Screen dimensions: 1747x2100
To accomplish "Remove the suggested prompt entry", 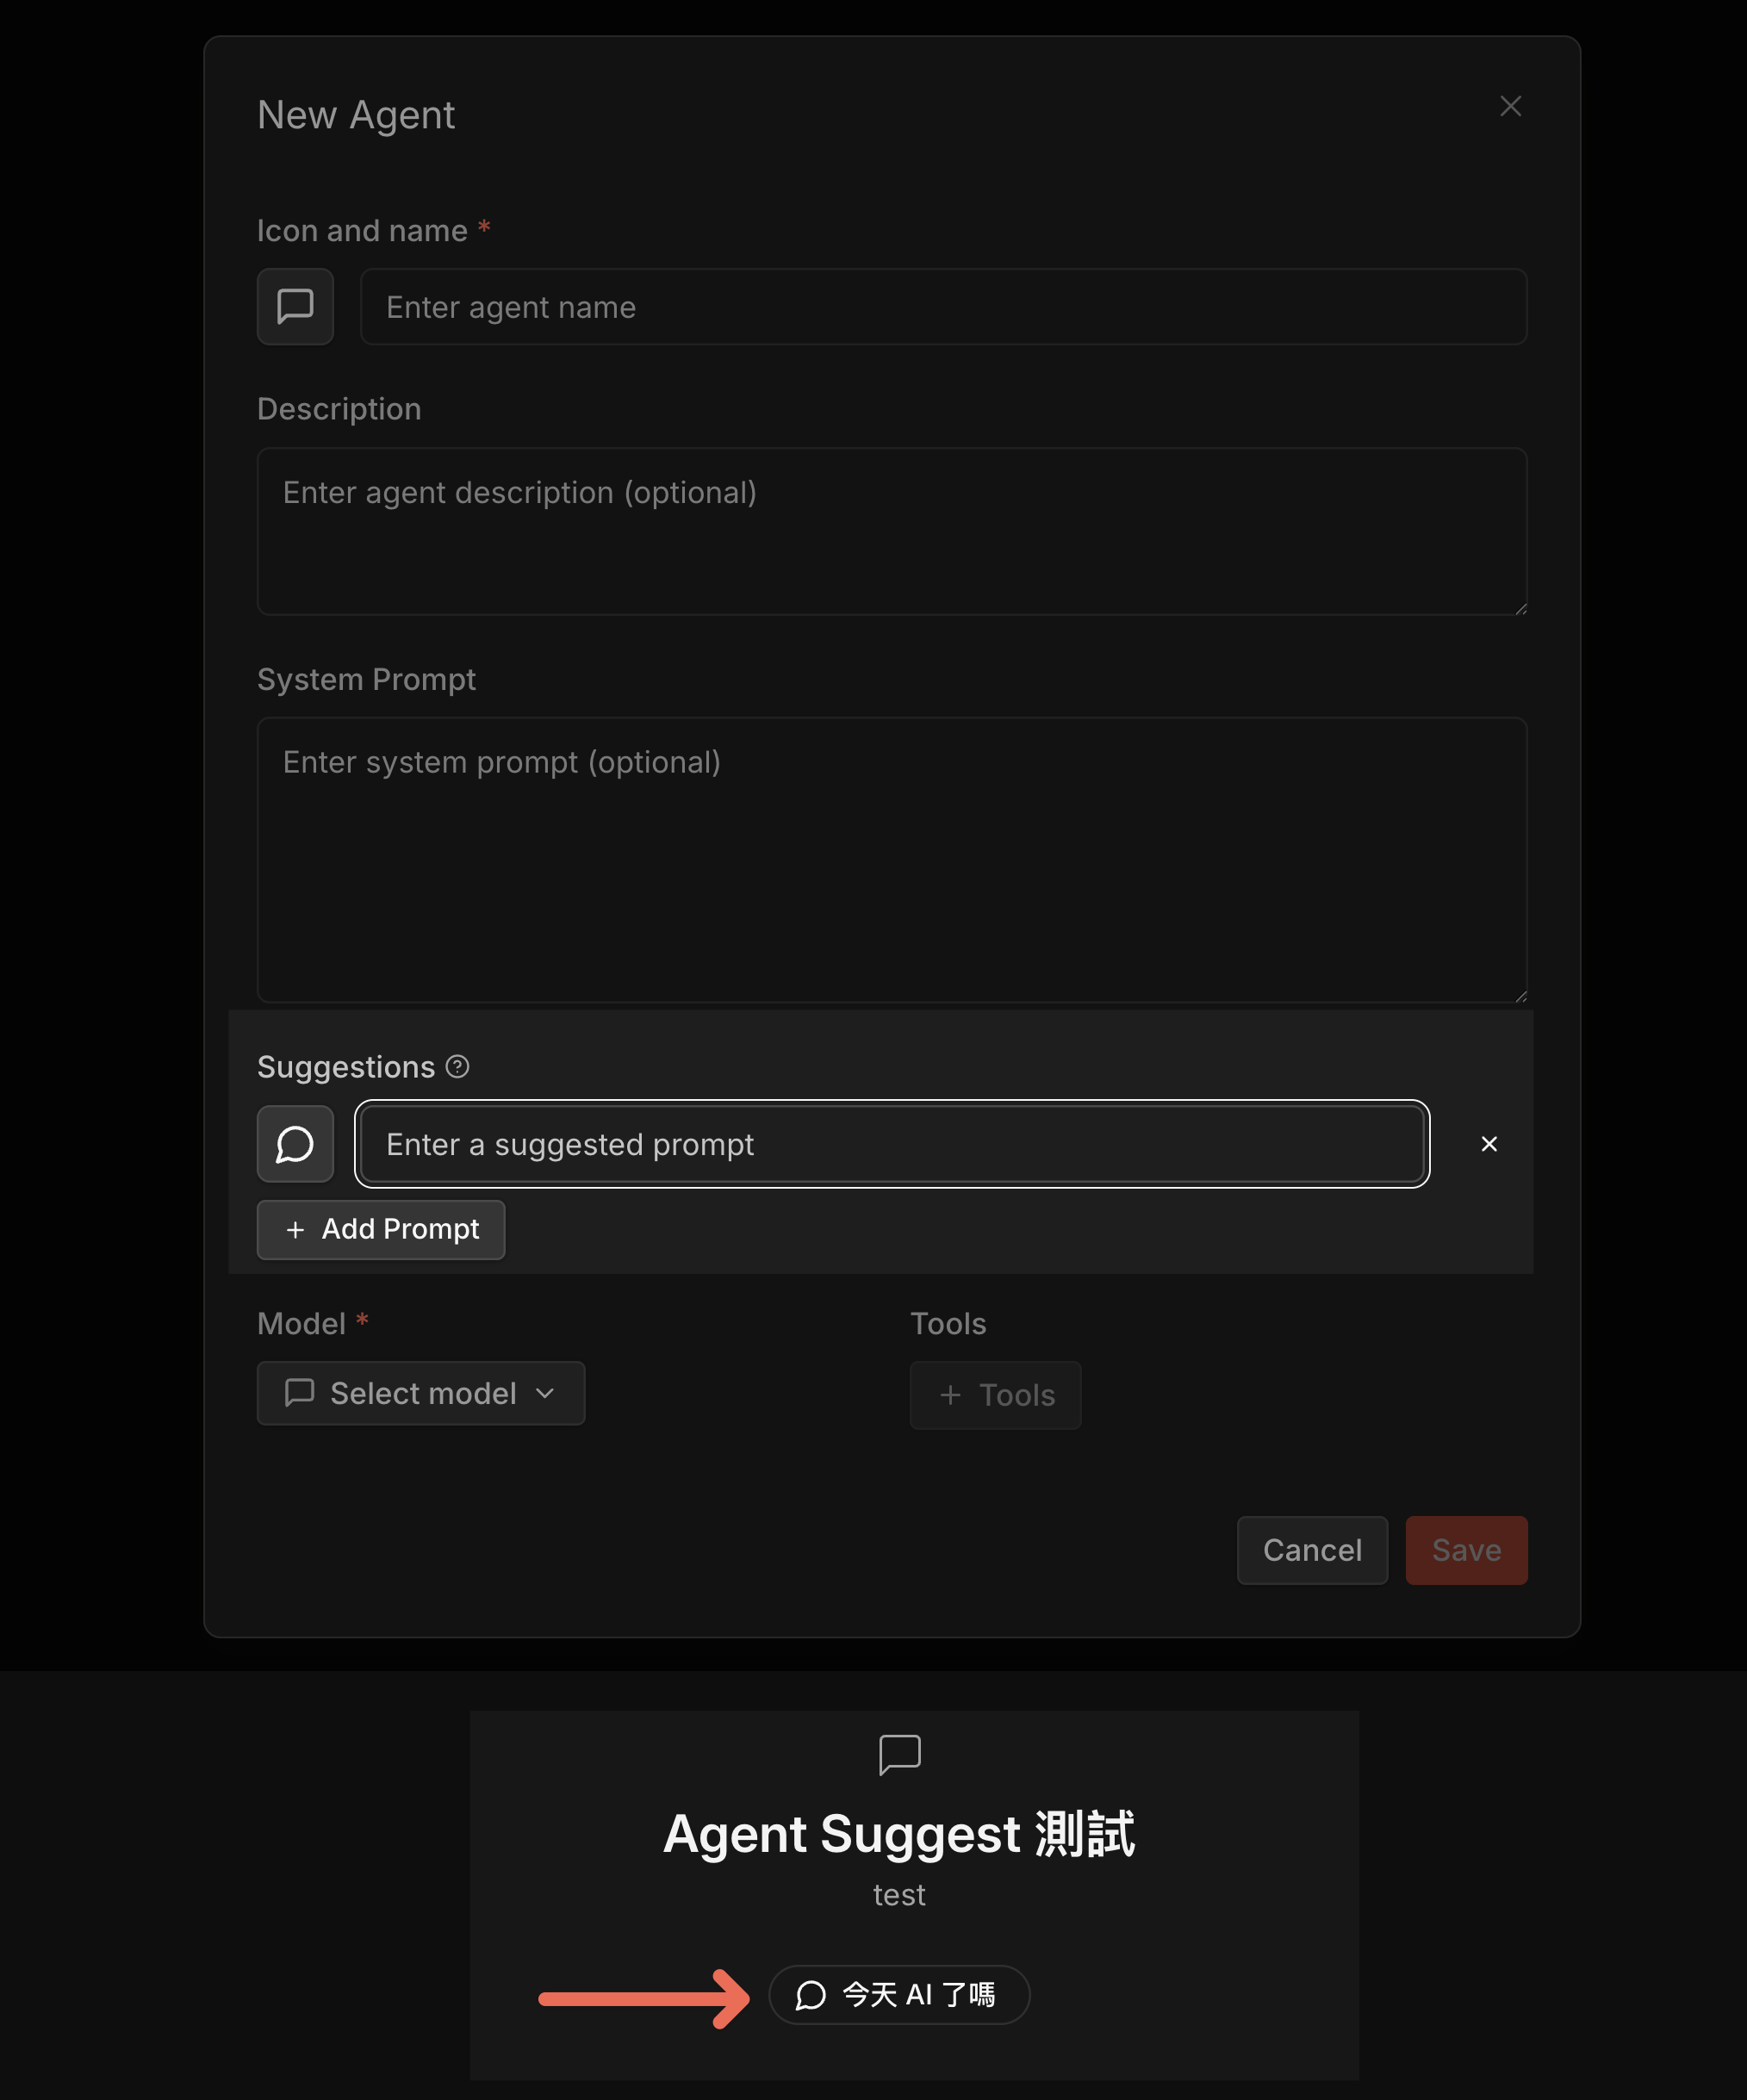I will click(1489, 1144).
